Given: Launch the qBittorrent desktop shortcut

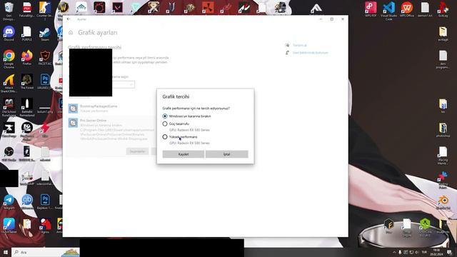Looking at the screenshot, I should [27, 202].
